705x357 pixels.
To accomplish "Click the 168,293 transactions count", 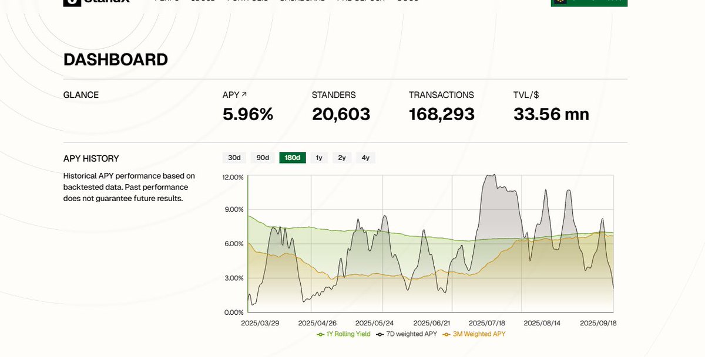I will (x=442, y=114).
